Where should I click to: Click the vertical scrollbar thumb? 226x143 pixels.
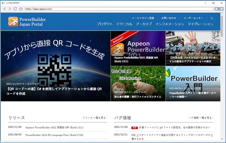click(222, 26)
